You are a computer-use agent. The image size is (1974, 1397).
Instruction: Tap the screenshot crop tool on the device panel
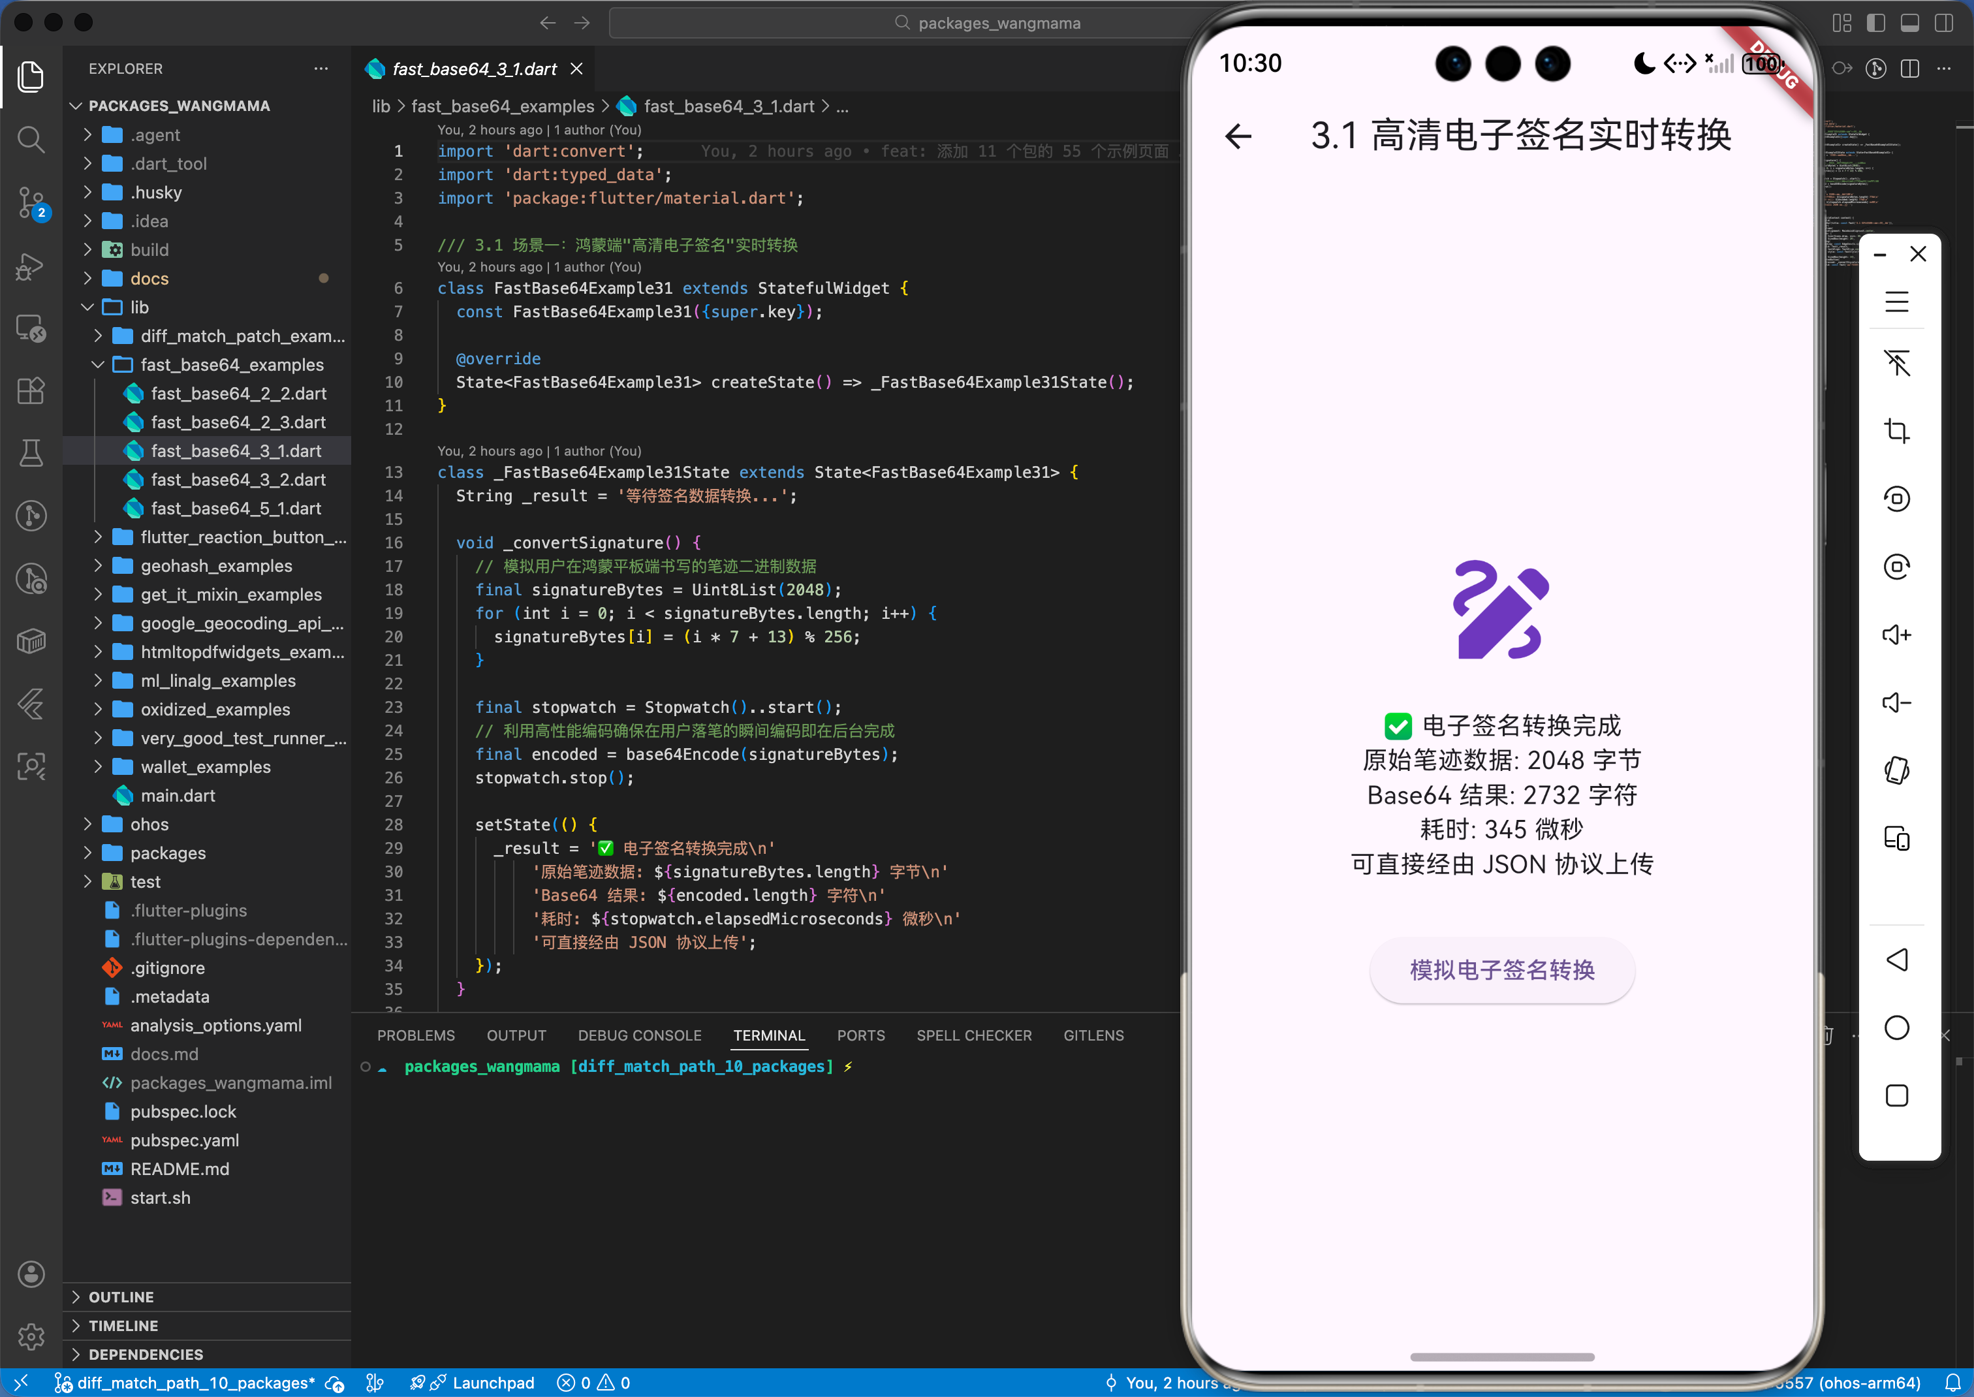click(x=1898, y=431)
